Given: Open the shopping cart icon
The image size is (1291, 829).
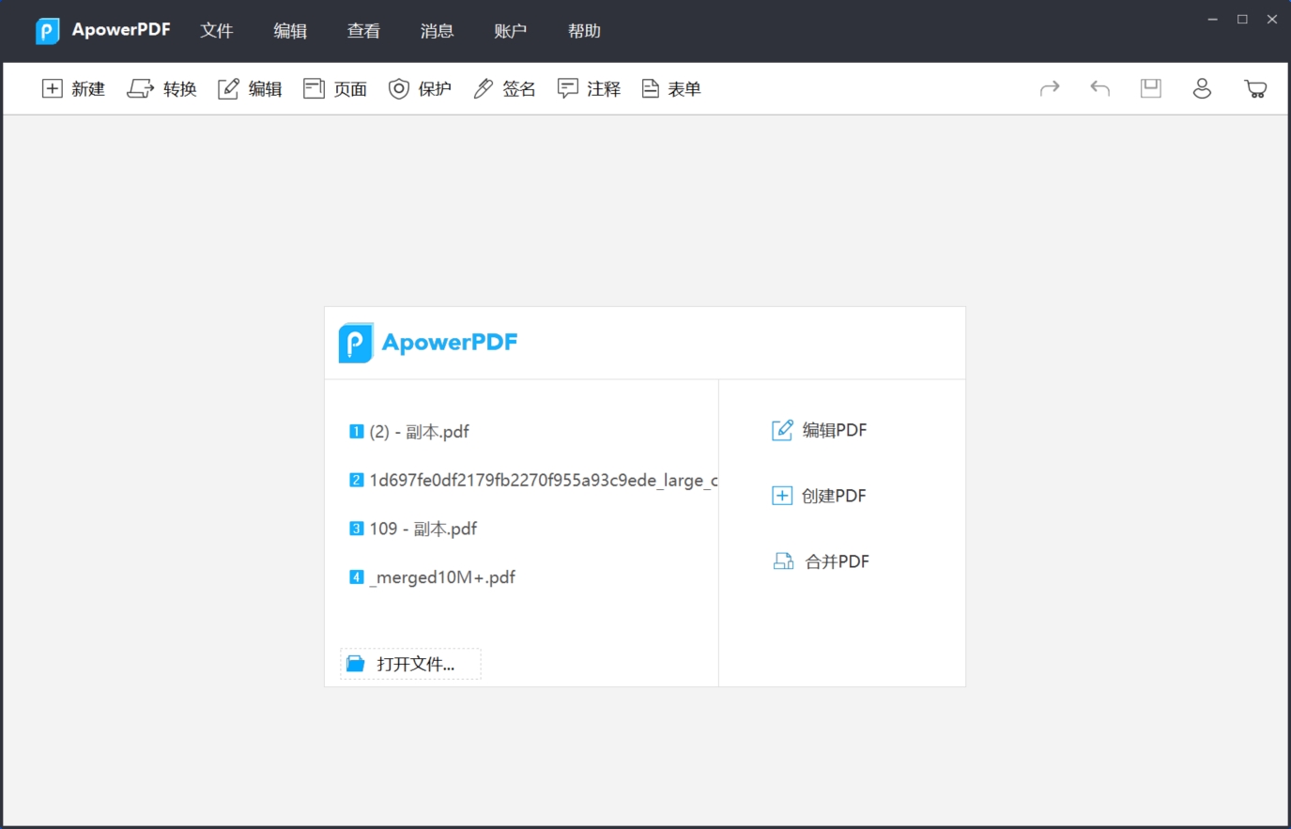Looking at the screenshot, I should [1255, 88].
